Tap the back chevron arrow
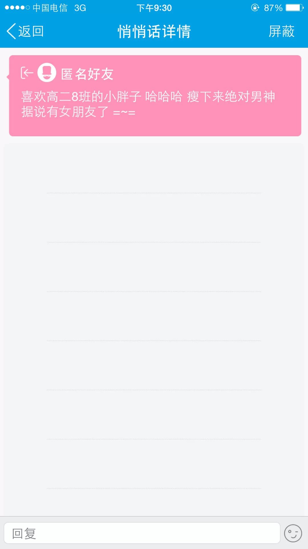The image size is (308, 549). [x=11, y=31]
